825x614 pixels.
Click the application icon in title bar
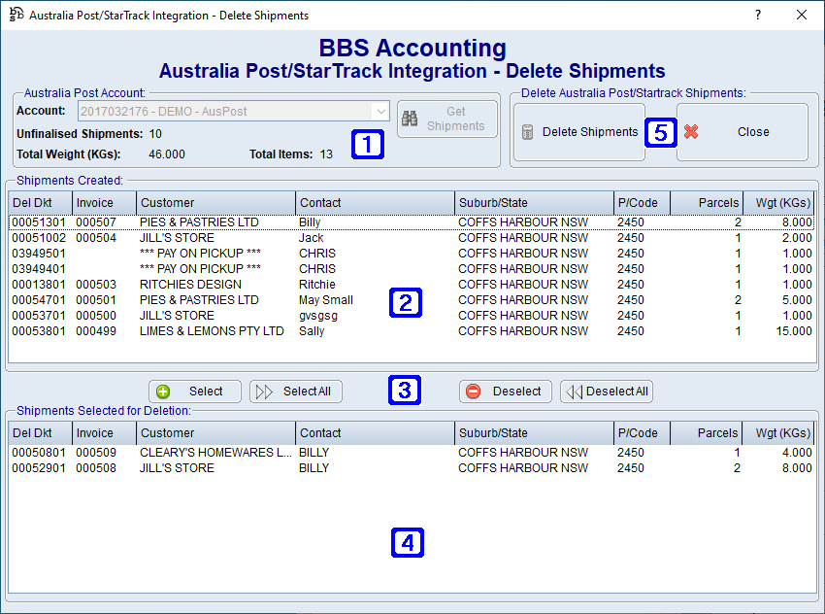[16, 15]
